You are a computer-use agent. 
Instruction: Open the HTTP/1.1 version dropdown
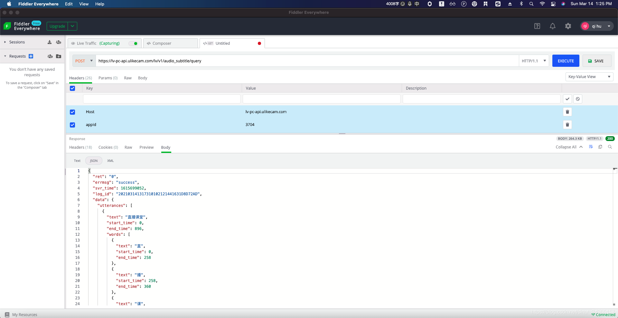click(x=534, y=61)
